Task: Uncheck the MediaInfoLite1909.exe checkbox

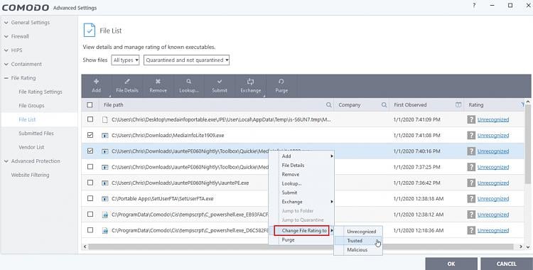Action: pos(90,135)
